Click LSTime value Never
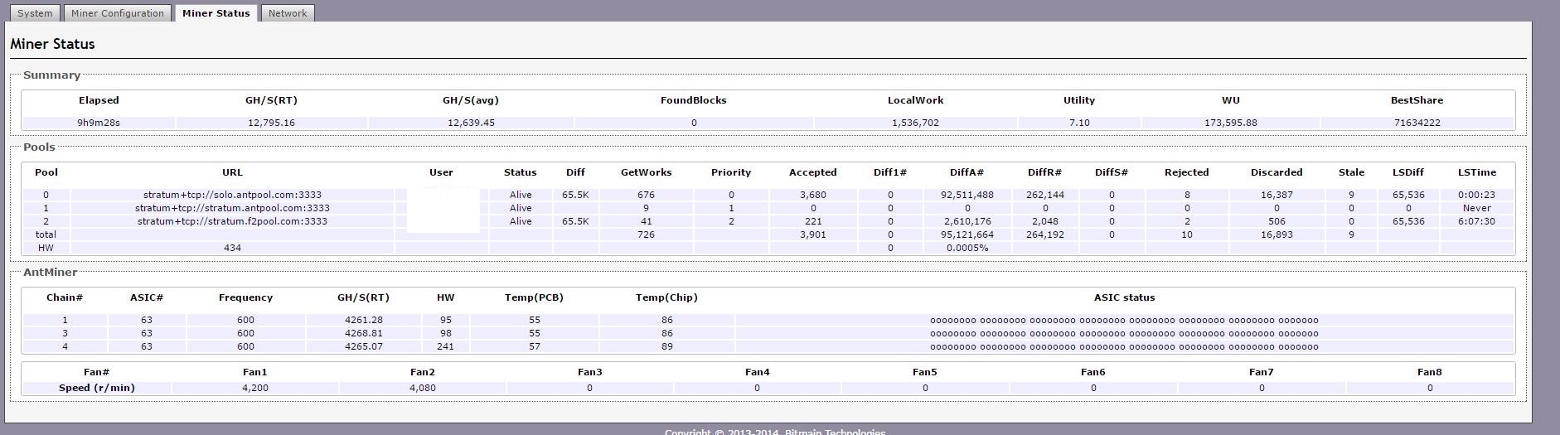 click(x=1476, y=208)
